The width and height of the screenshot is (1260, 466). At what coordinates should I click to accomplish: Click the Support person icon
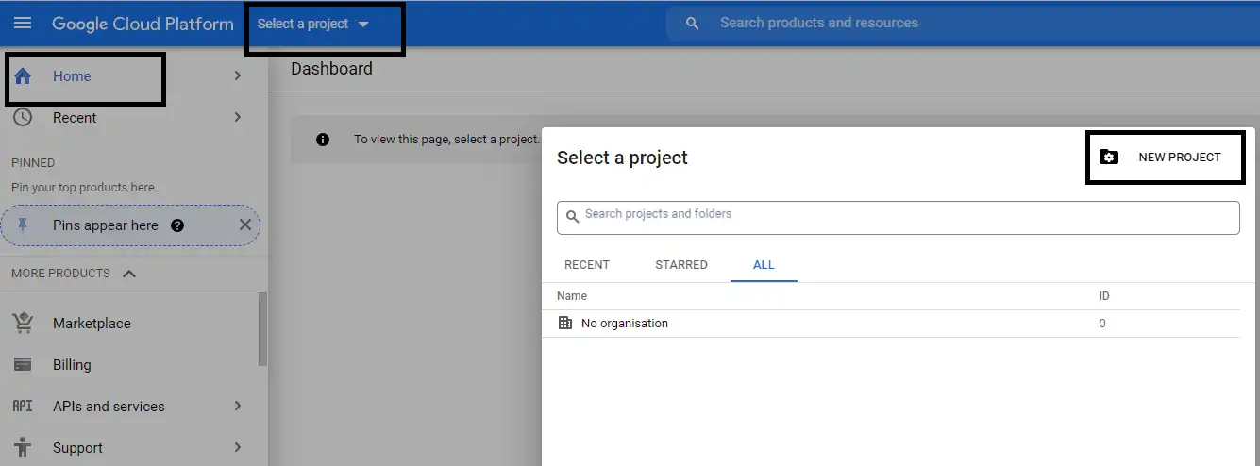pyautogui.click(x=23, y=448)
